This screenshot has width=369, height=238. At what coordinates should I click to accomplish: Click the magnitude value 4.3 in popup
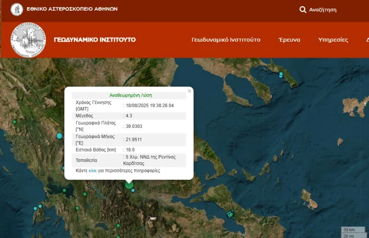130,116
